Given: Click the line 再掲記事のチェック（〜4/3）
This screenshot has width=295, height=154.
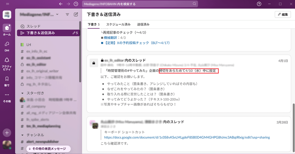Looking at the screenshot, I should click(124, 32).
